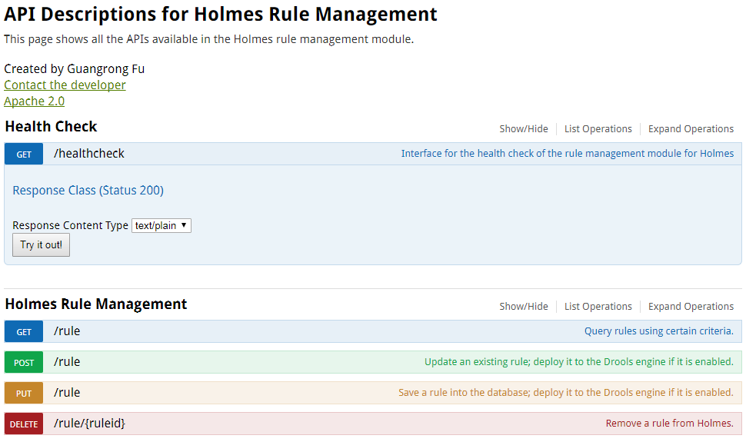Click 'Save a rule into the database' description
The height and width of the screenshot is (442, 746).
tap(566, 393)
